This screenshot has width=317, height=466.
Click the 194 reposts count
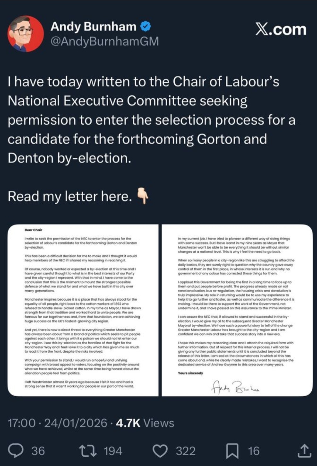(113, 451)
